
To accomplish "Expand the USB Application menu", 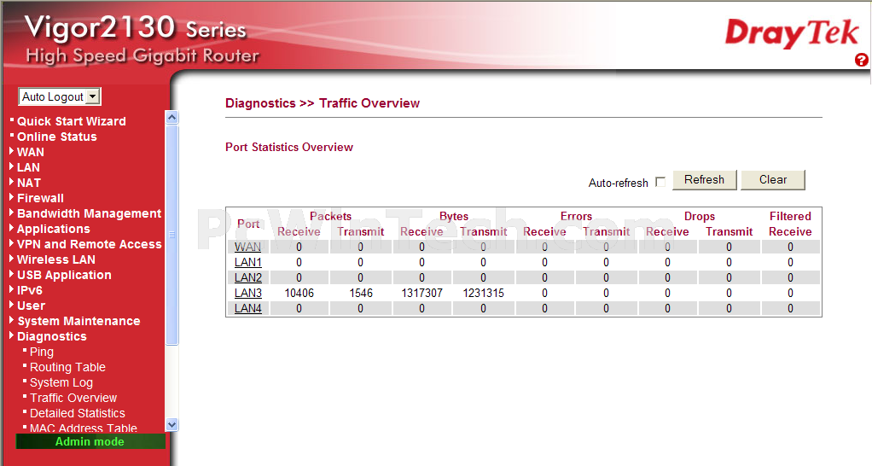I will click(64, 276).
